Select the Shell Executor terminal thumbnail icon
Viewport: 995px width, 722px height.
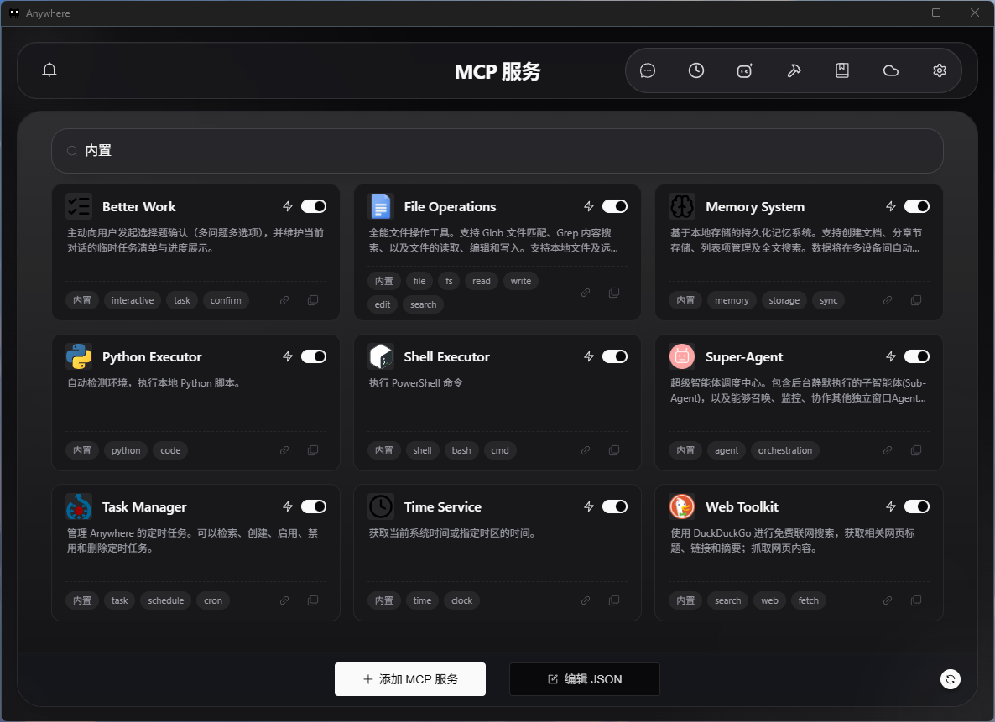pyautogui.click(x=381, y=356)
